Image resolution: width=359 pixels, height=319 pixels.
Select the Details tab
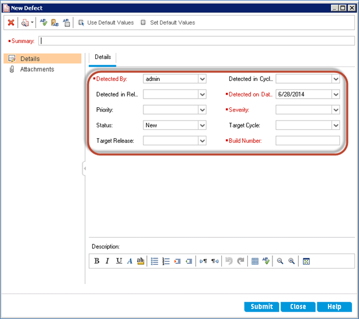[103, 57]
